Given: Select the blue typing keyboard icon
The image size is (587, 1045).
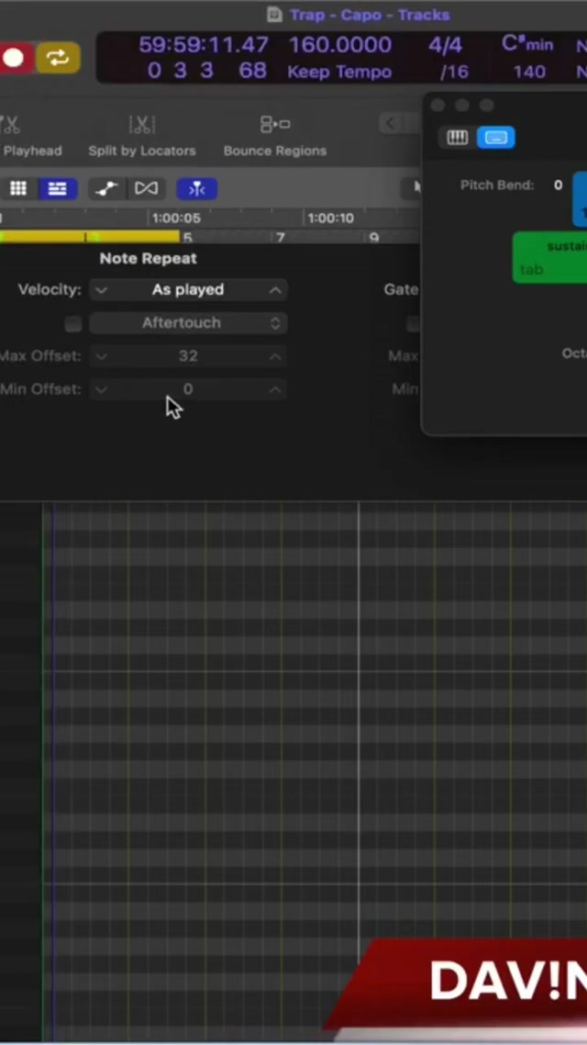Looking at the screenshot, I should pos(495,138).
